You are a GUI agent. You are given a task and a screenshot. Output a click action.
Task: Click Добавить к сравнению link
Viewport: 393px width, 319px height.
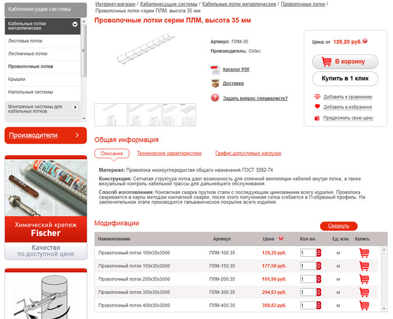[x=348, y=97]
